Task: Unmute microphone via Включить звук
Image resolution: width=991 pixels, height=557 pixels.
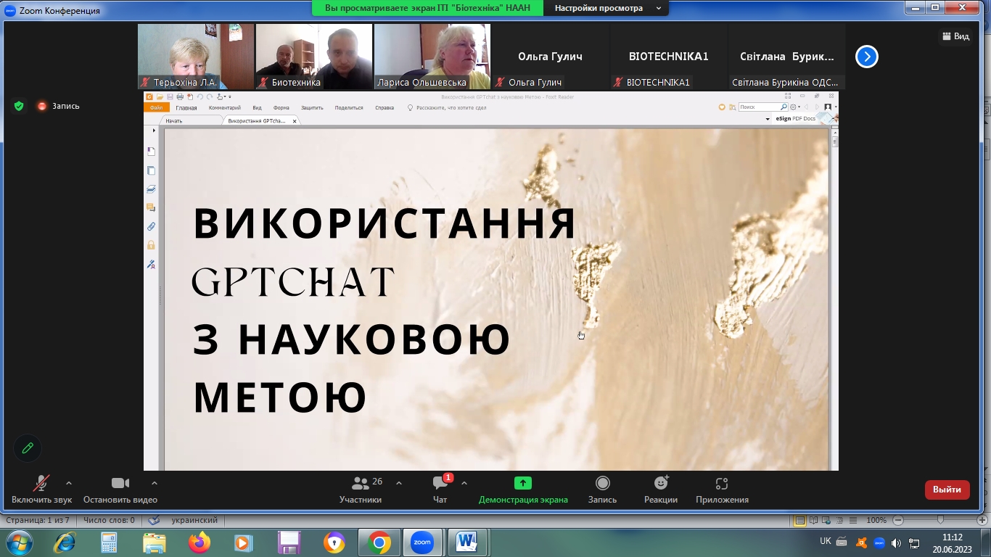Action: [41, 490]
